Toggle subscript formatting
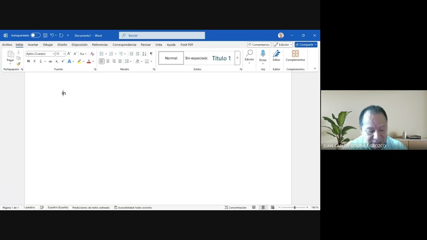Viewport: 427px width, 240px height. [x=57, y=61]
